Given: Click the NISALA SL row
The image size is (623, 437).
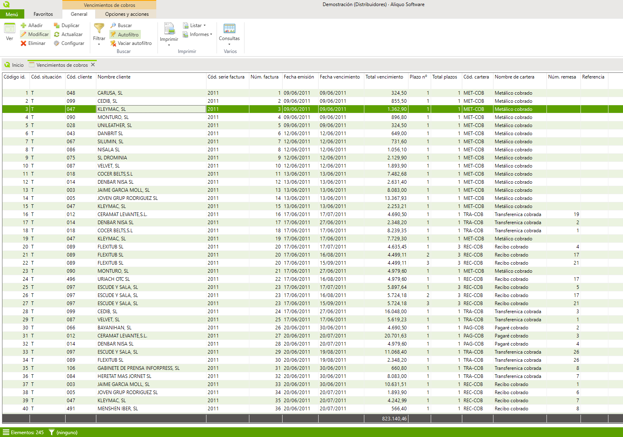Looking at the screenshot, I should pyautogui.click(x=312, y=150).
